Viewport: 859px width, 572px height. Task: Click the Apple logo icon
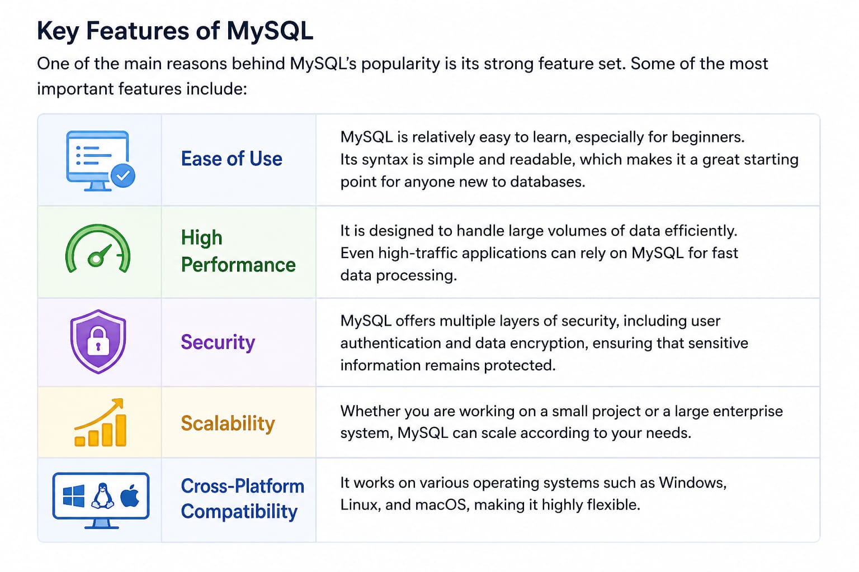pyautogui.click(x=130, y=495)
